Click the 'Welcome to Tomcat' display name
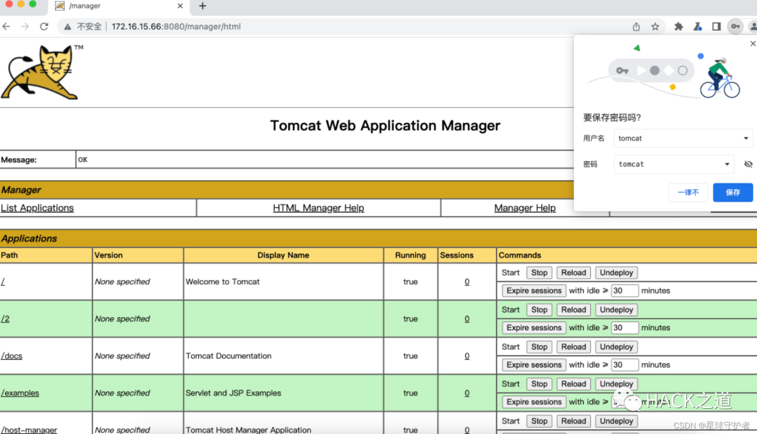 click(x=223, y=281)
